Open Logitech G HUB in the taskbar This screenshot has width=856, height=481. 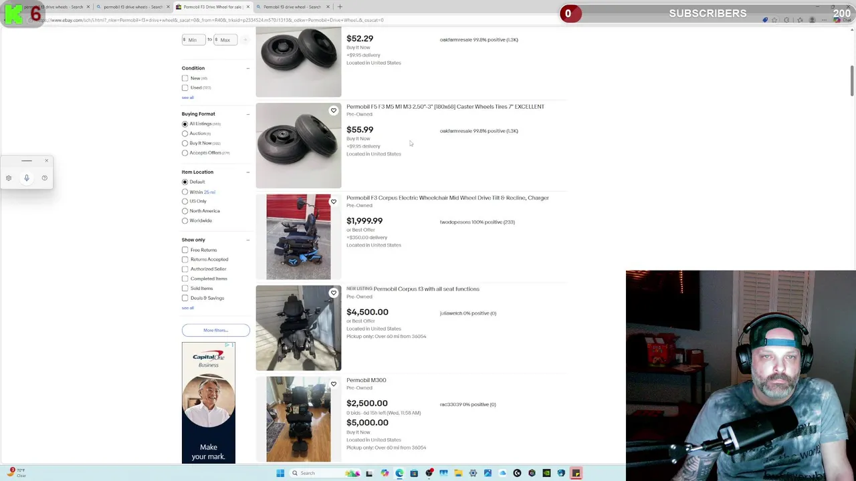point(517,473)
